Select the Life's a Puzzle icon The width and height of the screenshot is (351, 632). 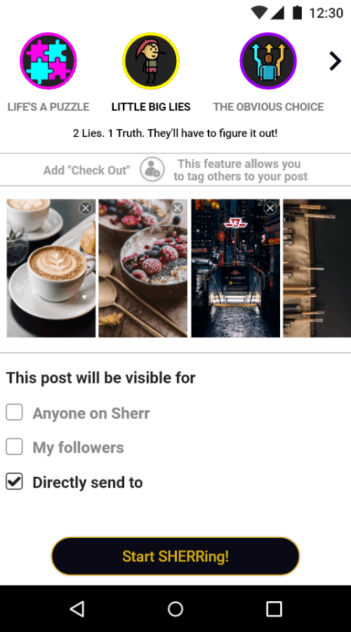coord(48,61)
